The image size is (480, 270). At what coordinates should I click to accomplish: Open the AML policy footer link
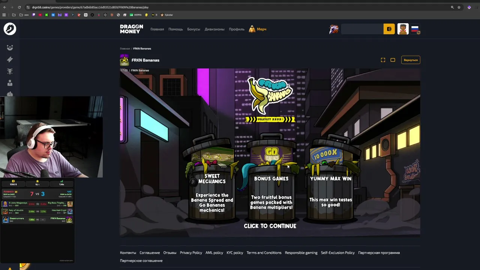[x=214, y=253]
